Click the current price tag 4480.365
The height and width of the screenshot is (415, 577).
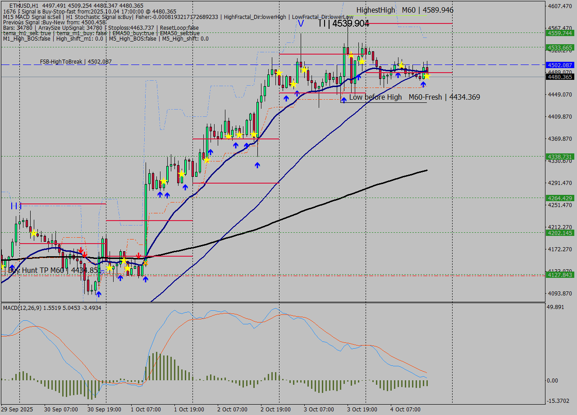click(x=559, y=77)
